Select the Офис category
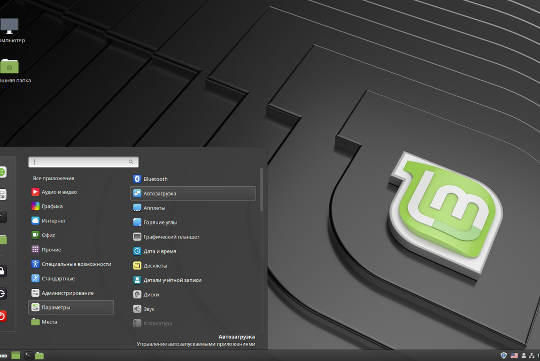This screenshot has width=540, height=361. pos(71,235)
